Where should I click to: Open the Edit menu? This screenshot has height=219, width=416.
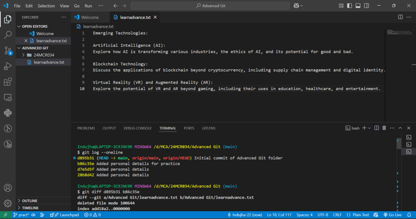[x=29, y=6]
